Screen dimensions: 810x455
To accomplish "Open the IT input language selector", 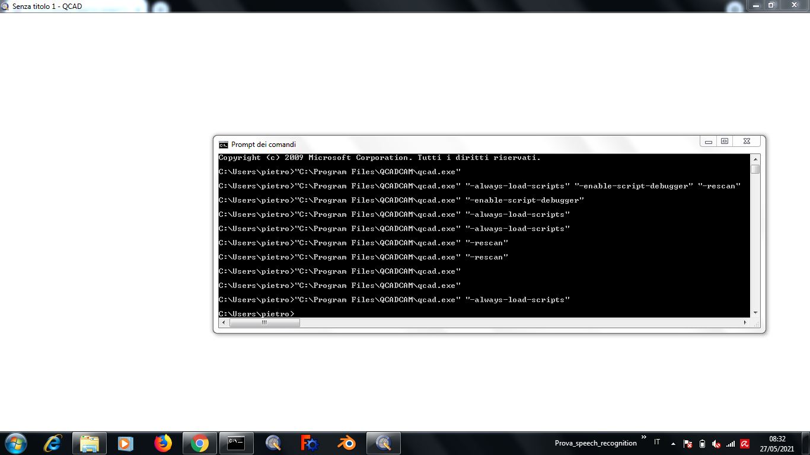I will [x=657, y=442].
